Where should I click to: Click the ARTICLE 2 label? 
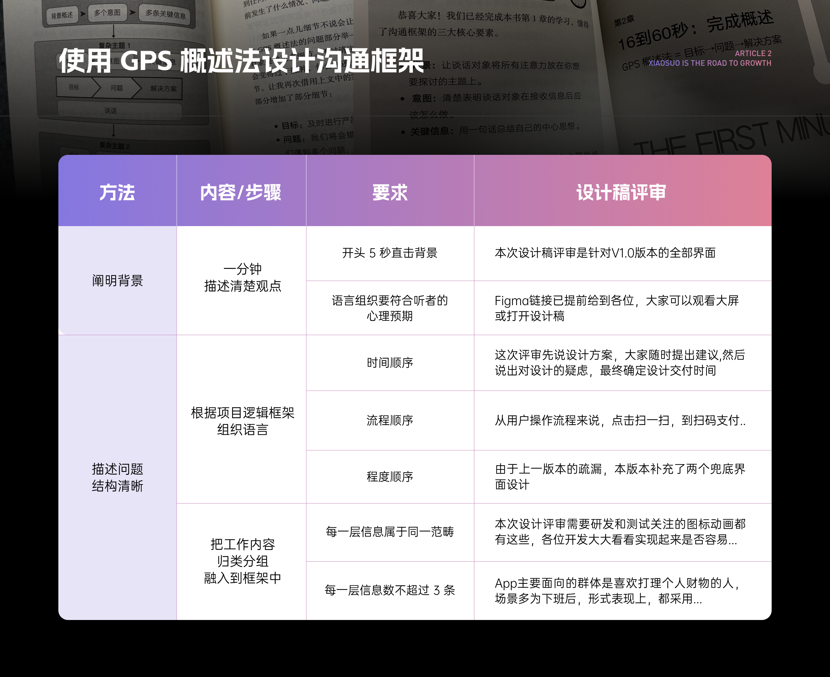click(753, 53)
